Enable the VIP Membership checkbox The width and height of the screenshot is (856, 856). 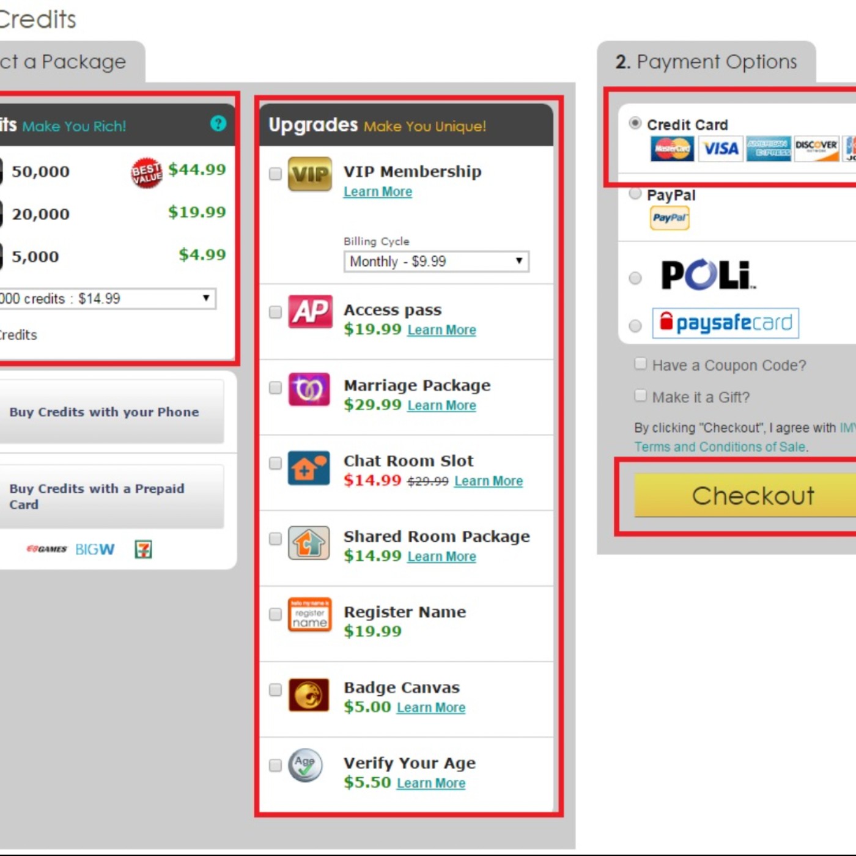tap(275, 174)
